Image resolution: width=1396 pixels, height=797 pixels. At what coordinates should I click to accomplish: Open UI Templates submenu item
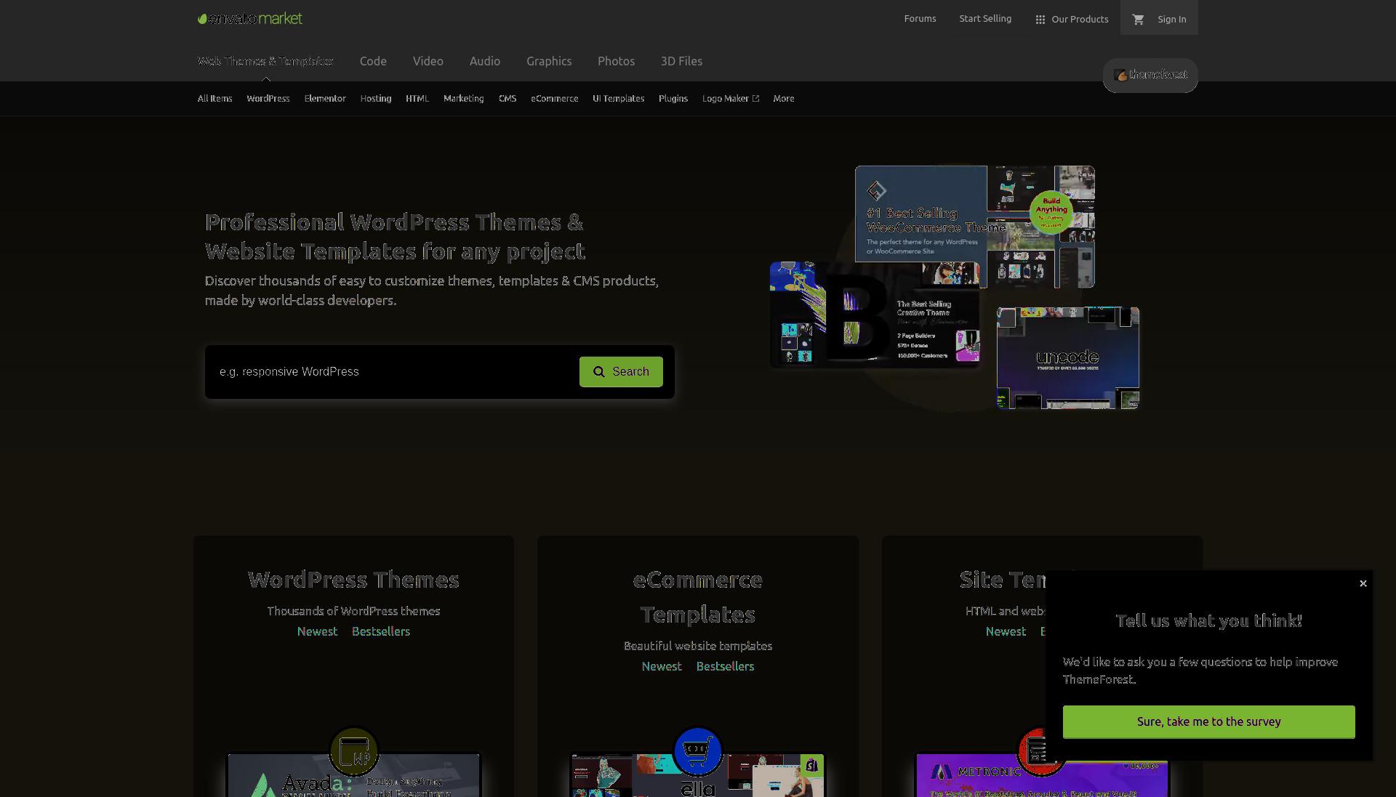tap(619, 99)
